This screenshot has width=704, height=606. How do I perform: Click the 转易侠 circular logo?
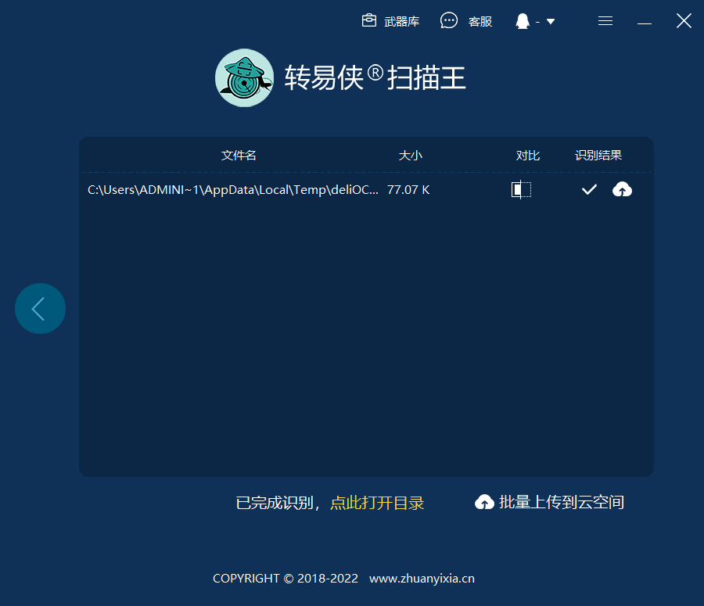coord(244,77)
